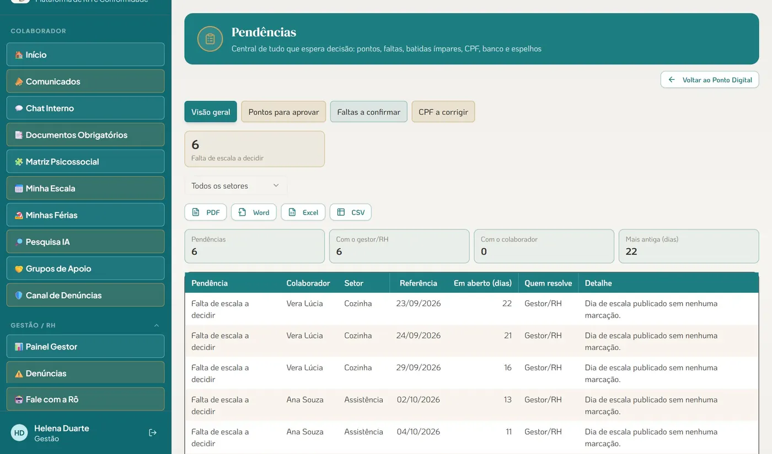Click the Quem resolve column header
The width and height of the screenshot is (772, 454).
pos(548,283)
